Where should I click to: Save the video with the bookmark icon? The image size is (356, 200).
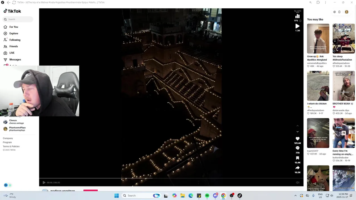(x=298, y=158)
